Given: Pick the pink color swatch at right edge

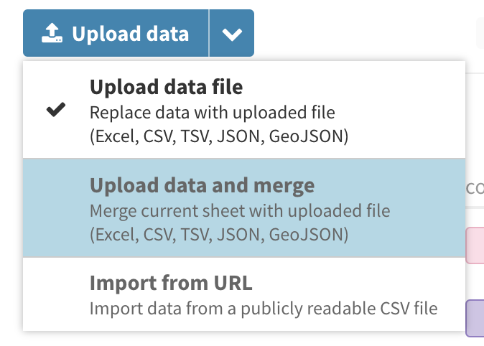Looking at the screenshot, I should [476, 246].
